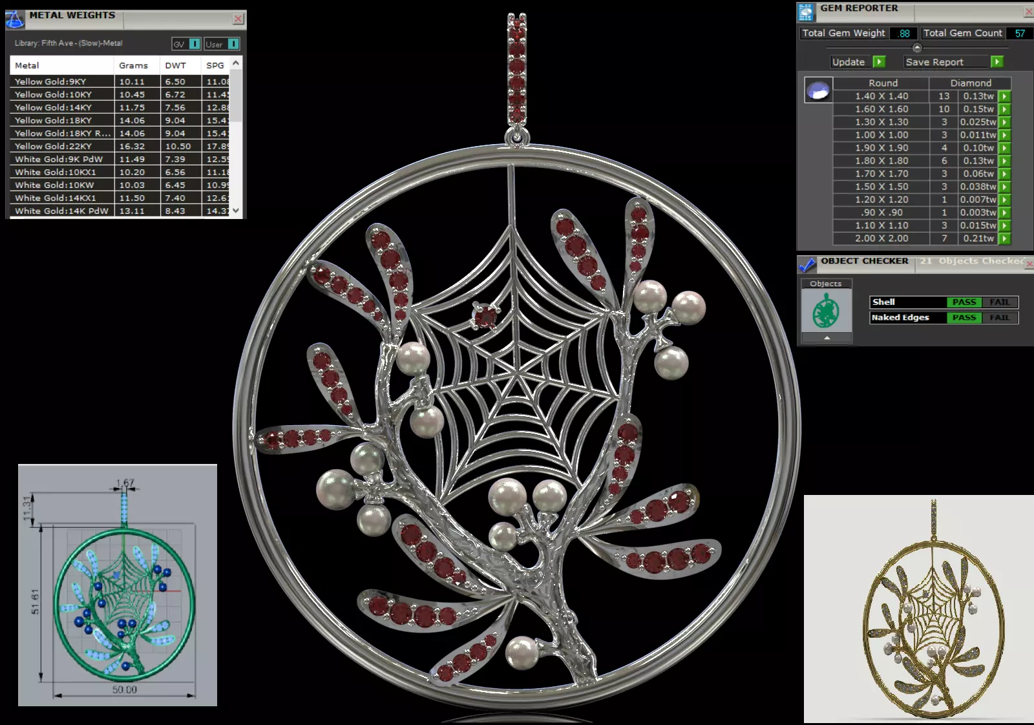Select the White Gold:14KX1 row
The height and width of the screenshot is (725, 1034).
tap(120, 198)
